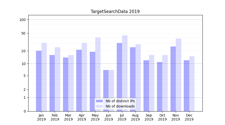Click the Apr 2019 x-axis label
Screen dimensions: 225x125
coord(82,117)
